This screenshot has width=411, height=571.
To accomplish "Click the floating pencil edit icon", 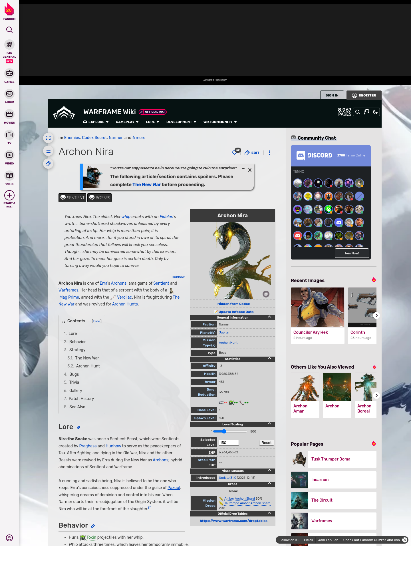I will click(x=48, y=164).
